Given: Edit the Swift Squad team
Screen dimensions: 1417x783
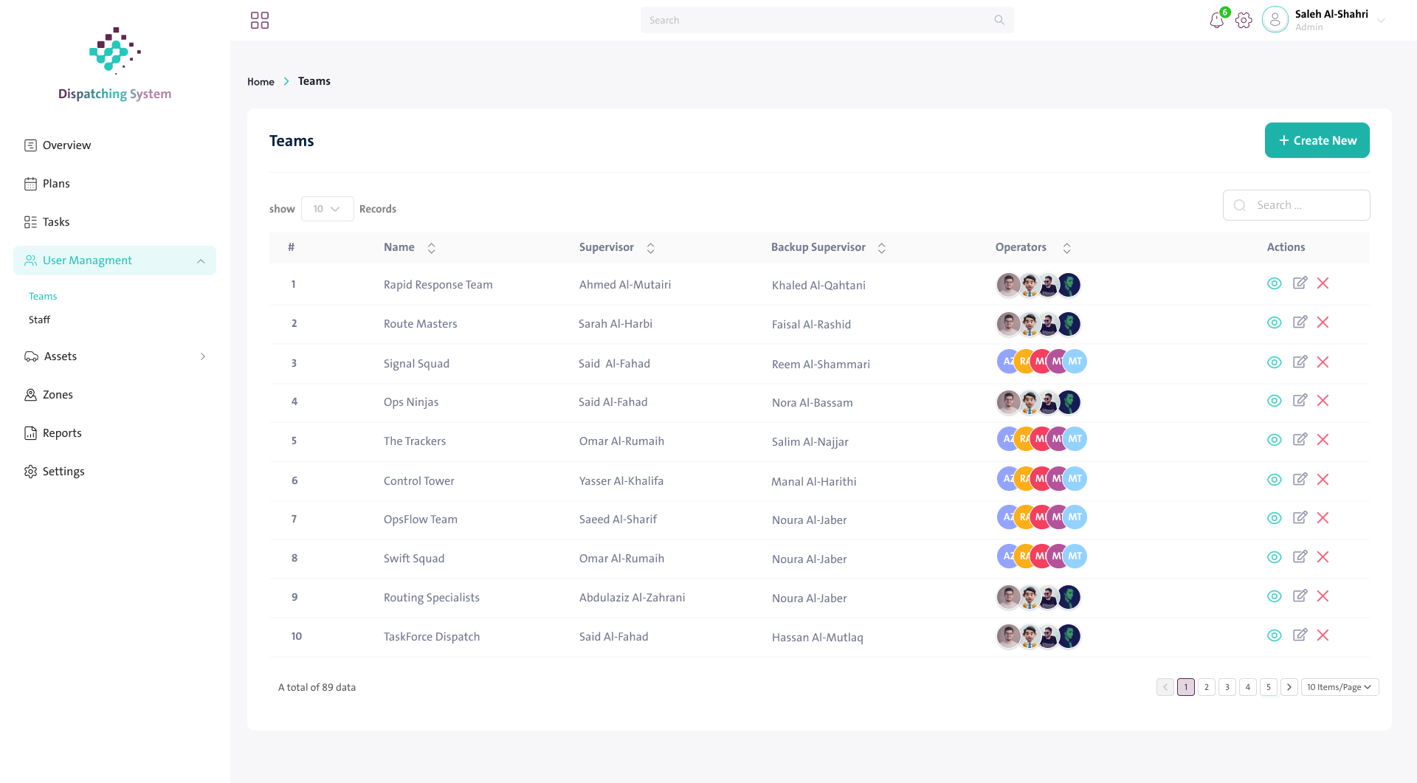Looking at the screenshot, I should (x=1300, y=557).
